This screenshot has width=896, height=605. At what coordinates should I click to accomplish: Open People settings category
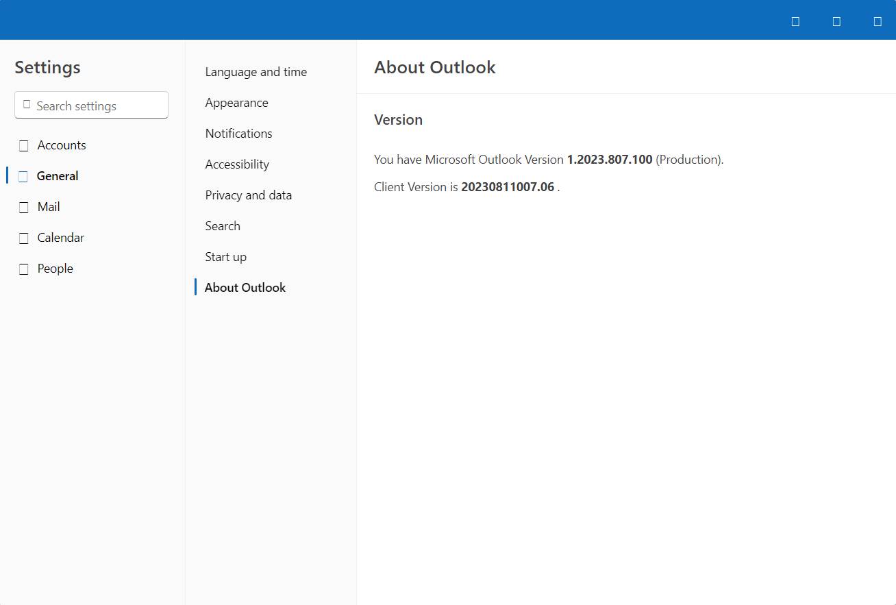point(91,269)
